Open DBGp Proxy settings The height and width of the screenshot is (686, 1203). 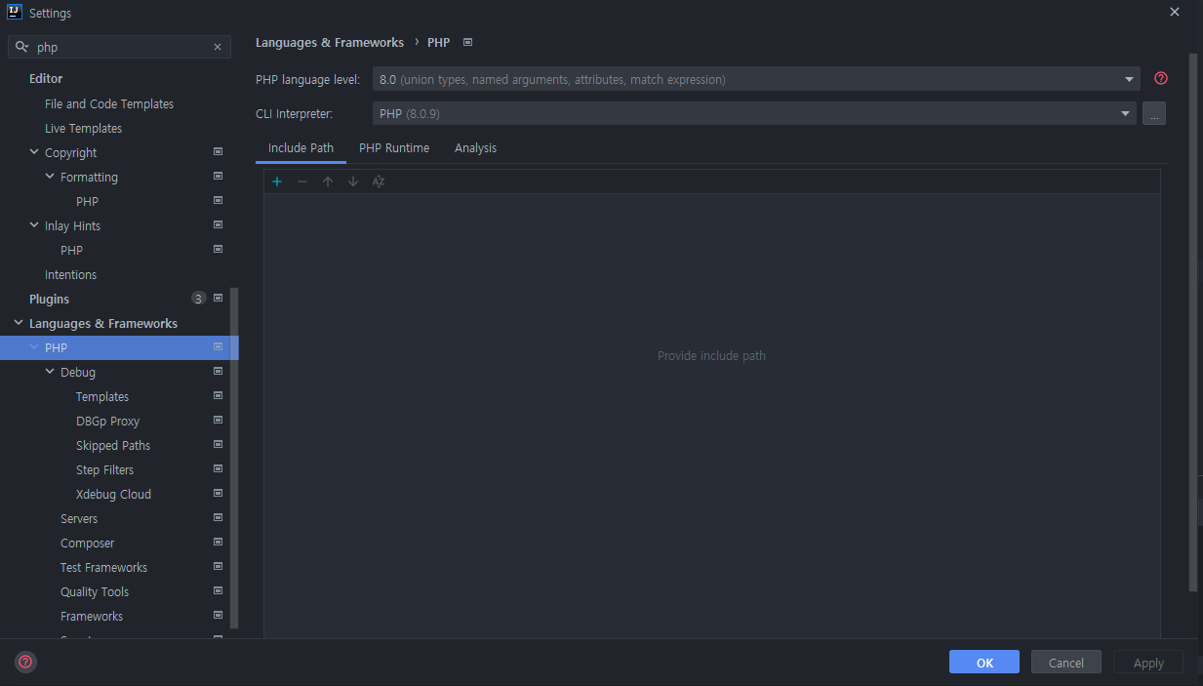point(107,421)
